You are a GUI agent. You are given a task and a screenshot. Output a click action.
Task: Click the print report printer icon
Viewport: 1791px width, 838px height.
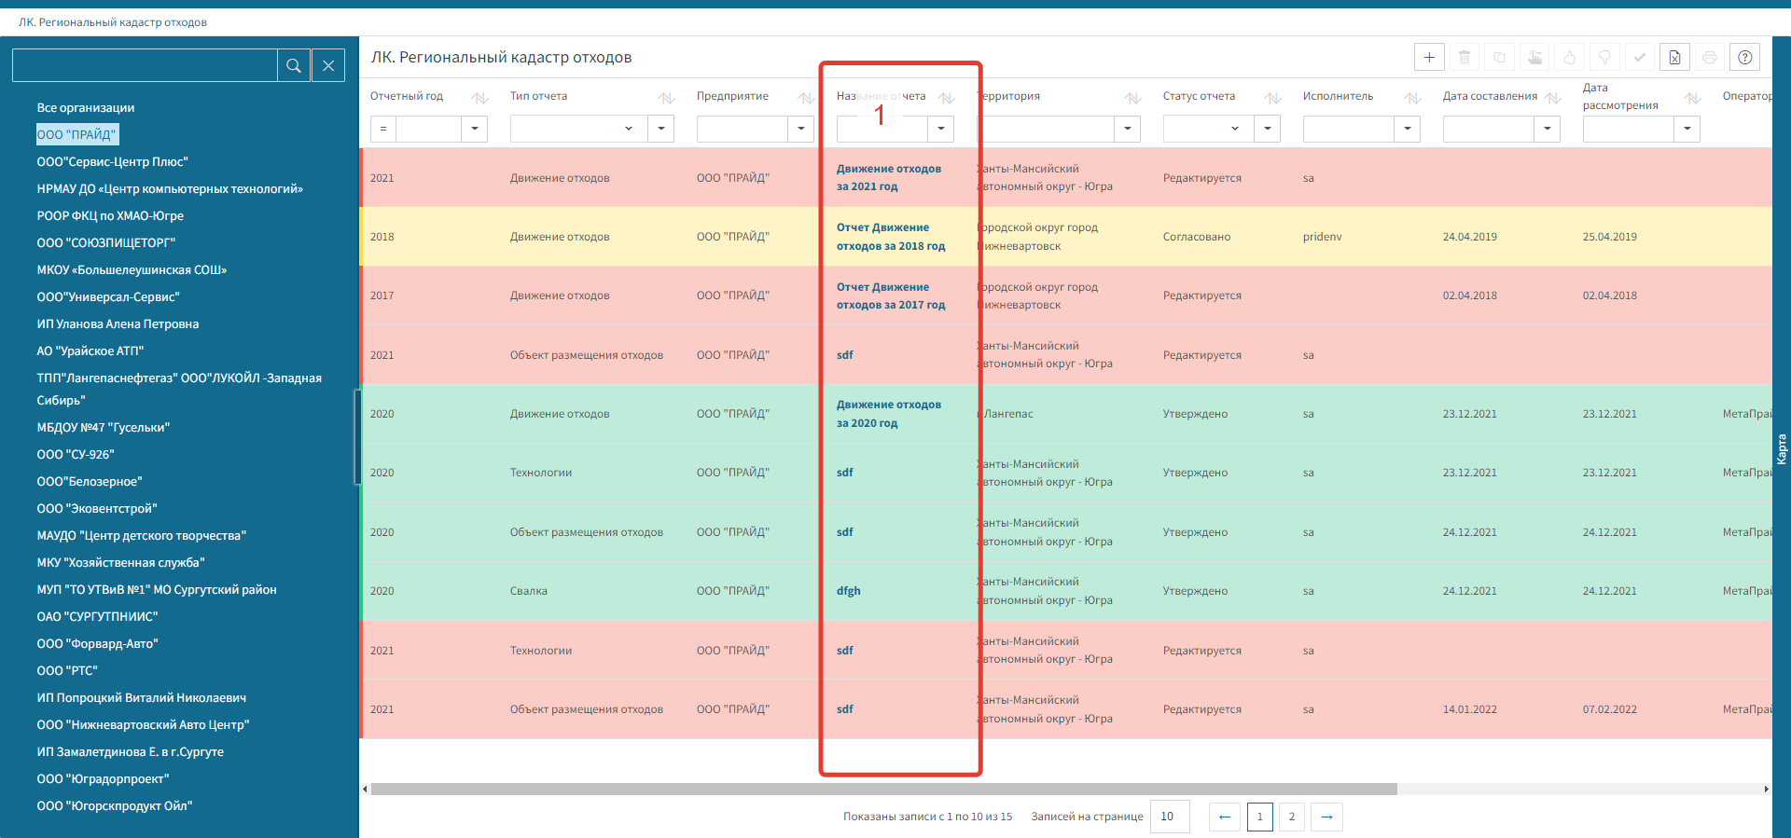click(1709, 58)
